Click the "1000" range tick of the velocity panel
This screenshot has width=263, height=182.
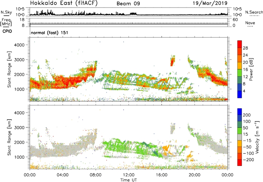(19, 157)
